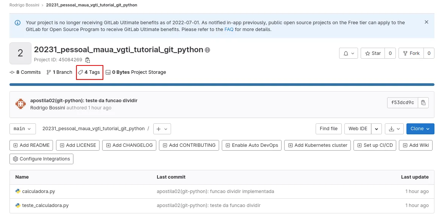Open the latest commit message link
439x221 pixels.
(x=84, y=101)
